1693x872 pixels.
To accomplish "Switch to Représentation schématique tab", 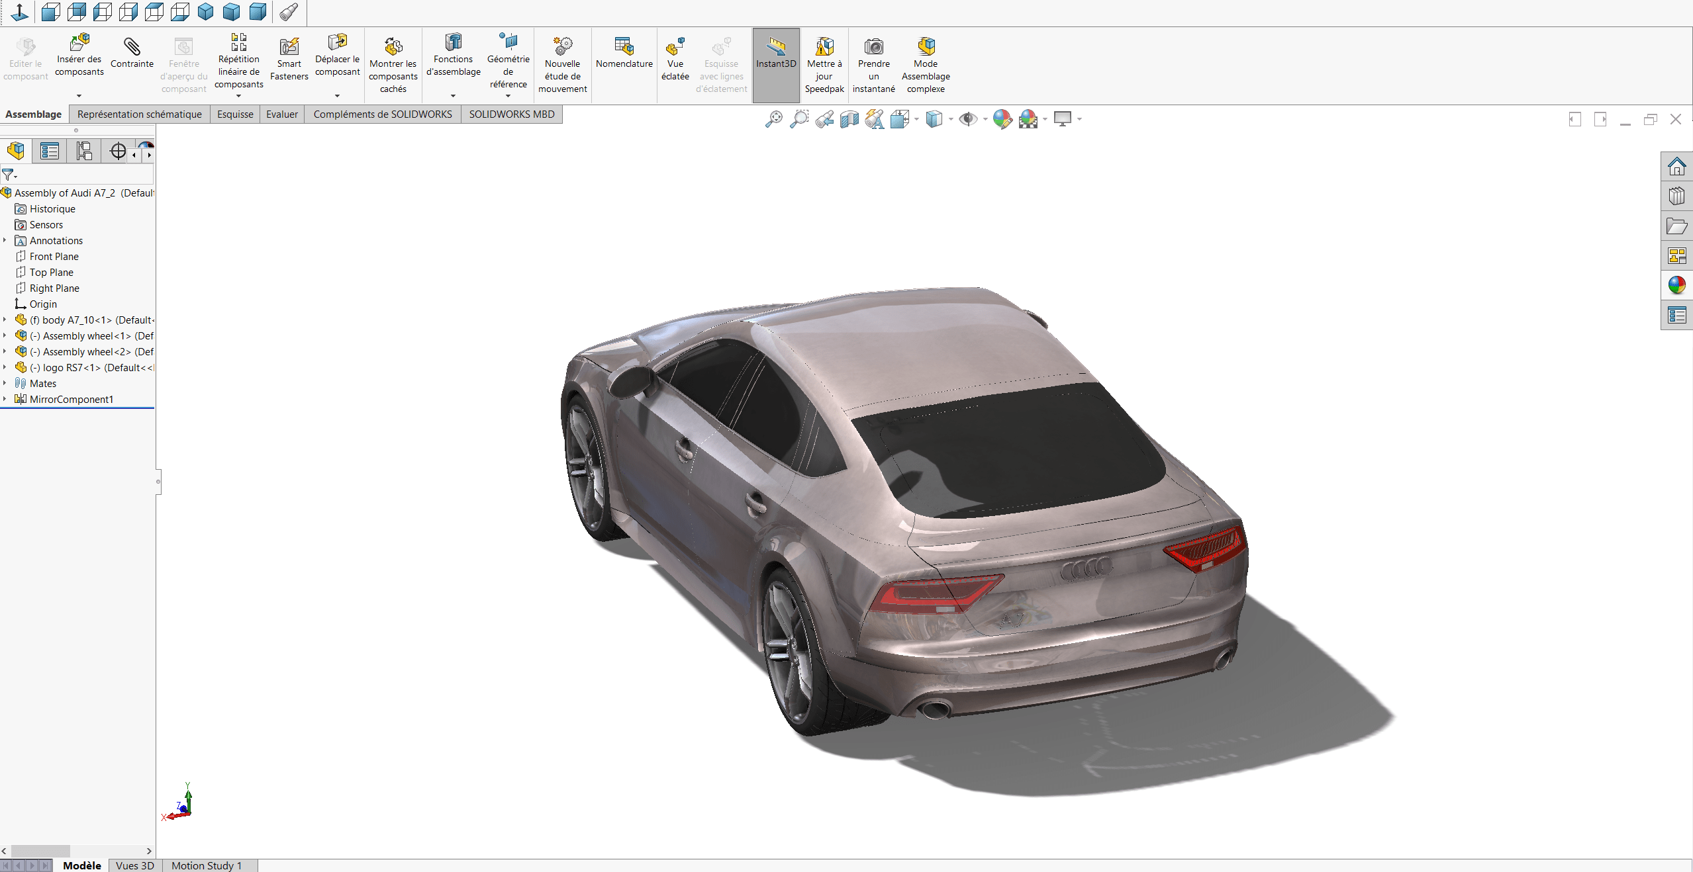I will (140, 114).
